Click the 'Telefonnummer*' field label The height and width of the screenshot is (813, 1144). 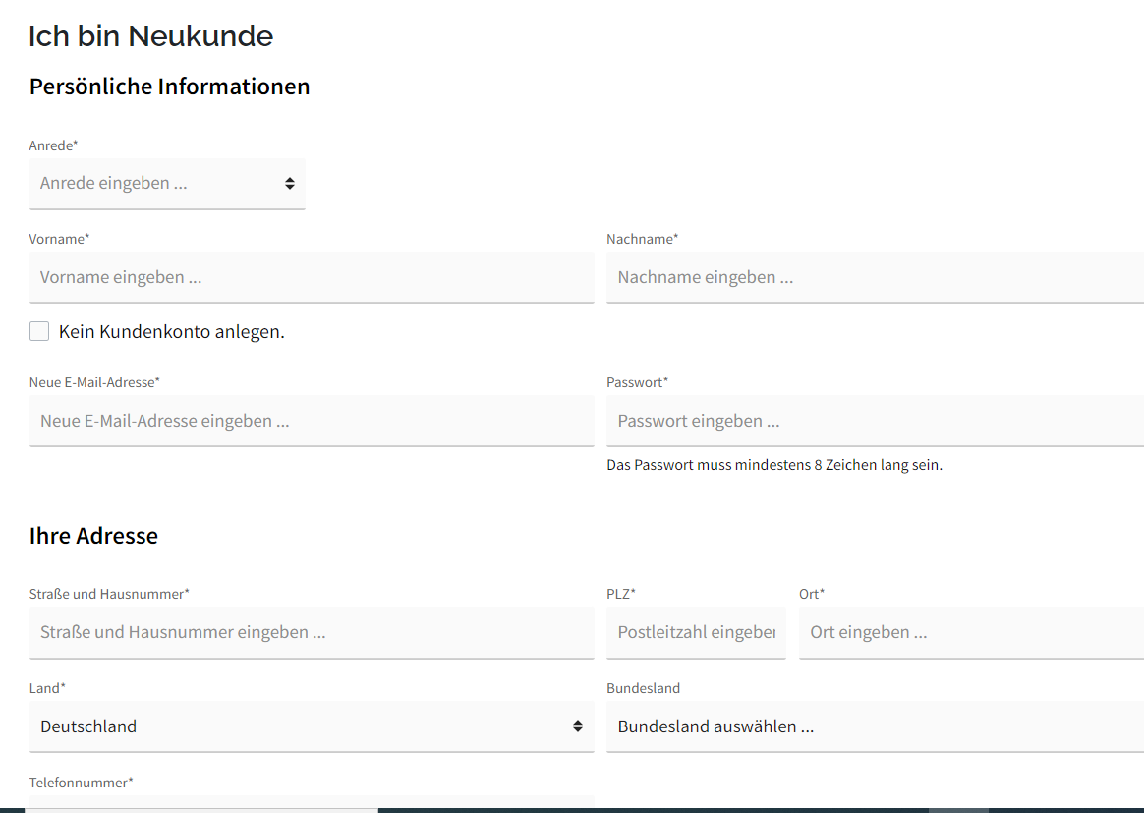[x=81, y=783]
